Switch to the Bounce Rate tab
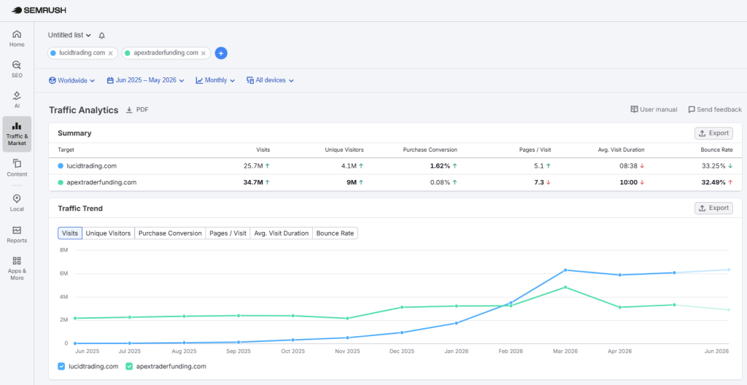Viewport: 747px width, 385px height. [x=335, y=233]
